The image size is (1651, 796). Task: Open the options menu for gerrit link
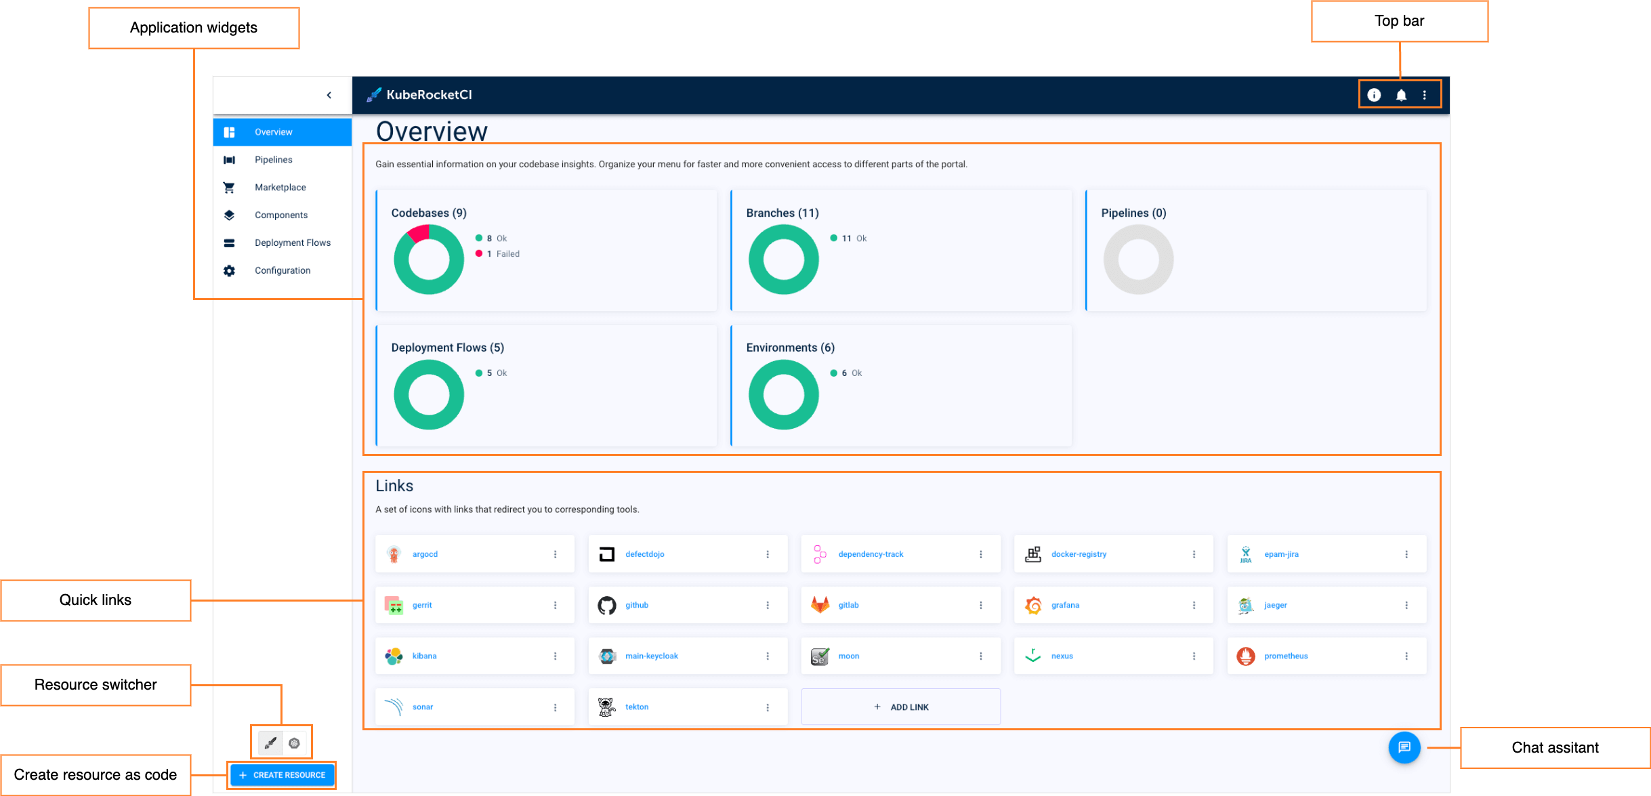point(555,605)
